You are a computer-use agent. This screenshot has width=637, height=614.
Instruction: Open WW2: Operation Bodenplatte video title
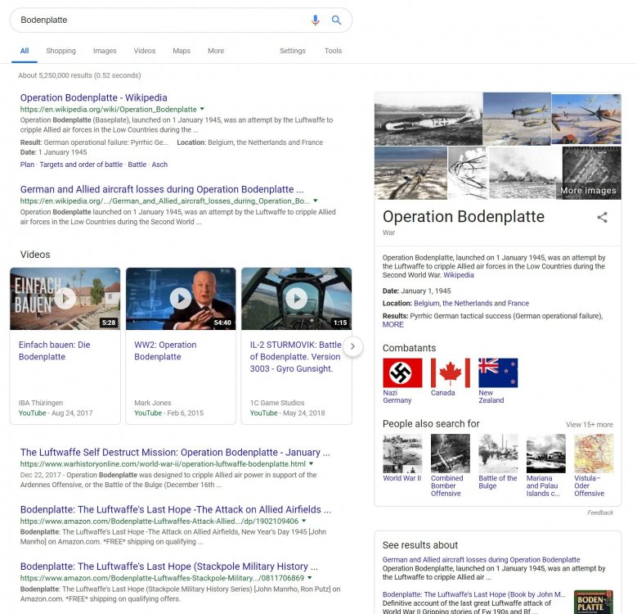pyautogui.click(x=165, y=350)
